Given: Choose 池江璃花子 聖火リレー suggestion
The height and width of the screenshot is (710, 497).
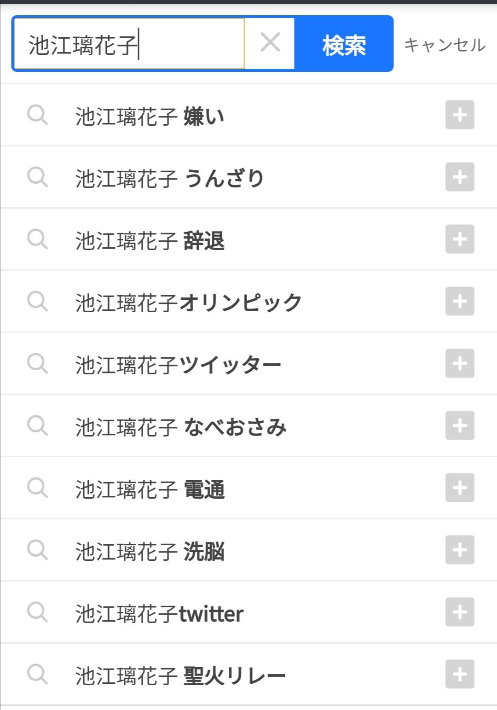Looking at the screenshot, I should 180,675.
